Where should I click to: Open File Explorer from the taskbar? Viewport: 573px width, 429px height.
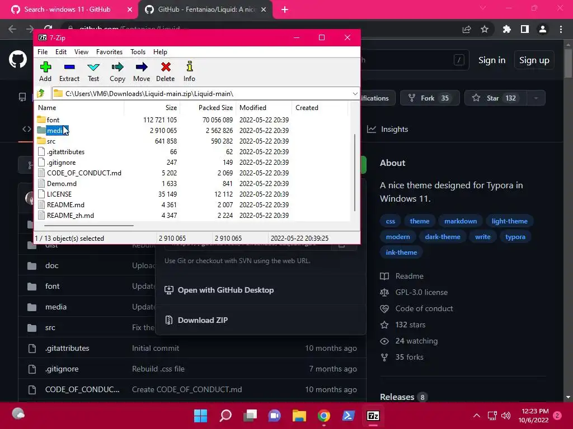[299, 416]
